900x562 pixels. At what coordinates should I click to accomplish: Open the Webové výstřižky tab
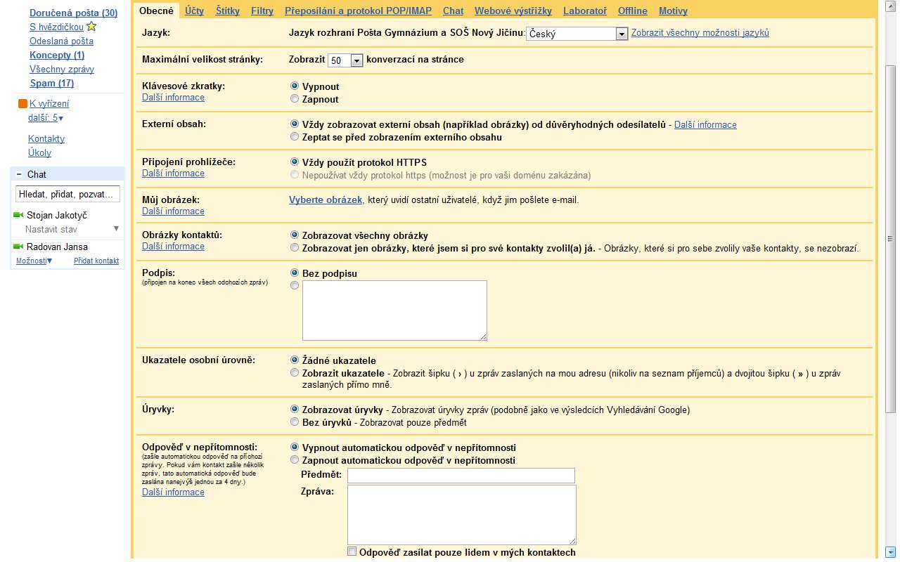click(513, 11)
